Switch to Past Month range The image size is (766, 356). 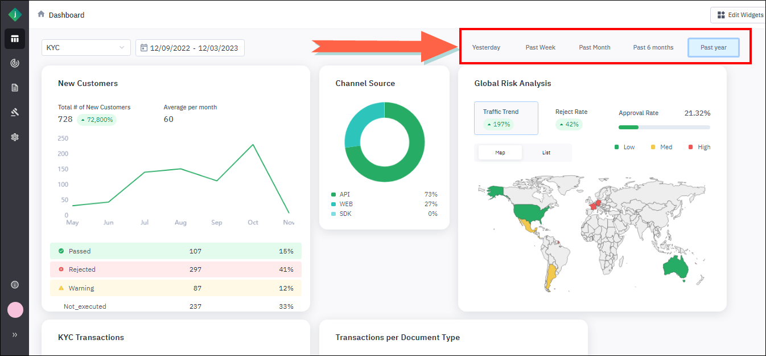tap(595, 47)
